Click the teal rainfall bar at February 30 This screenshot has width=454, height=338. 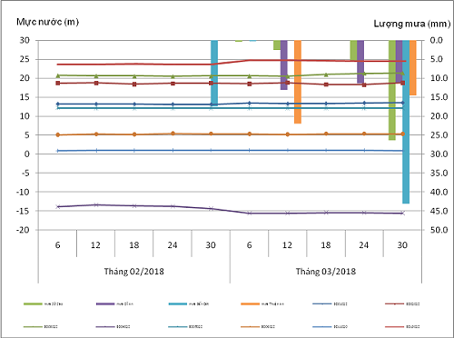(214, 73)
